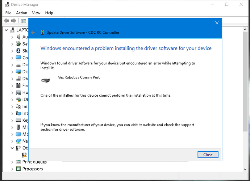Expand the Bluetooth category chevron
The width and height of the screenshot is (250, 181).
[12, 51]
